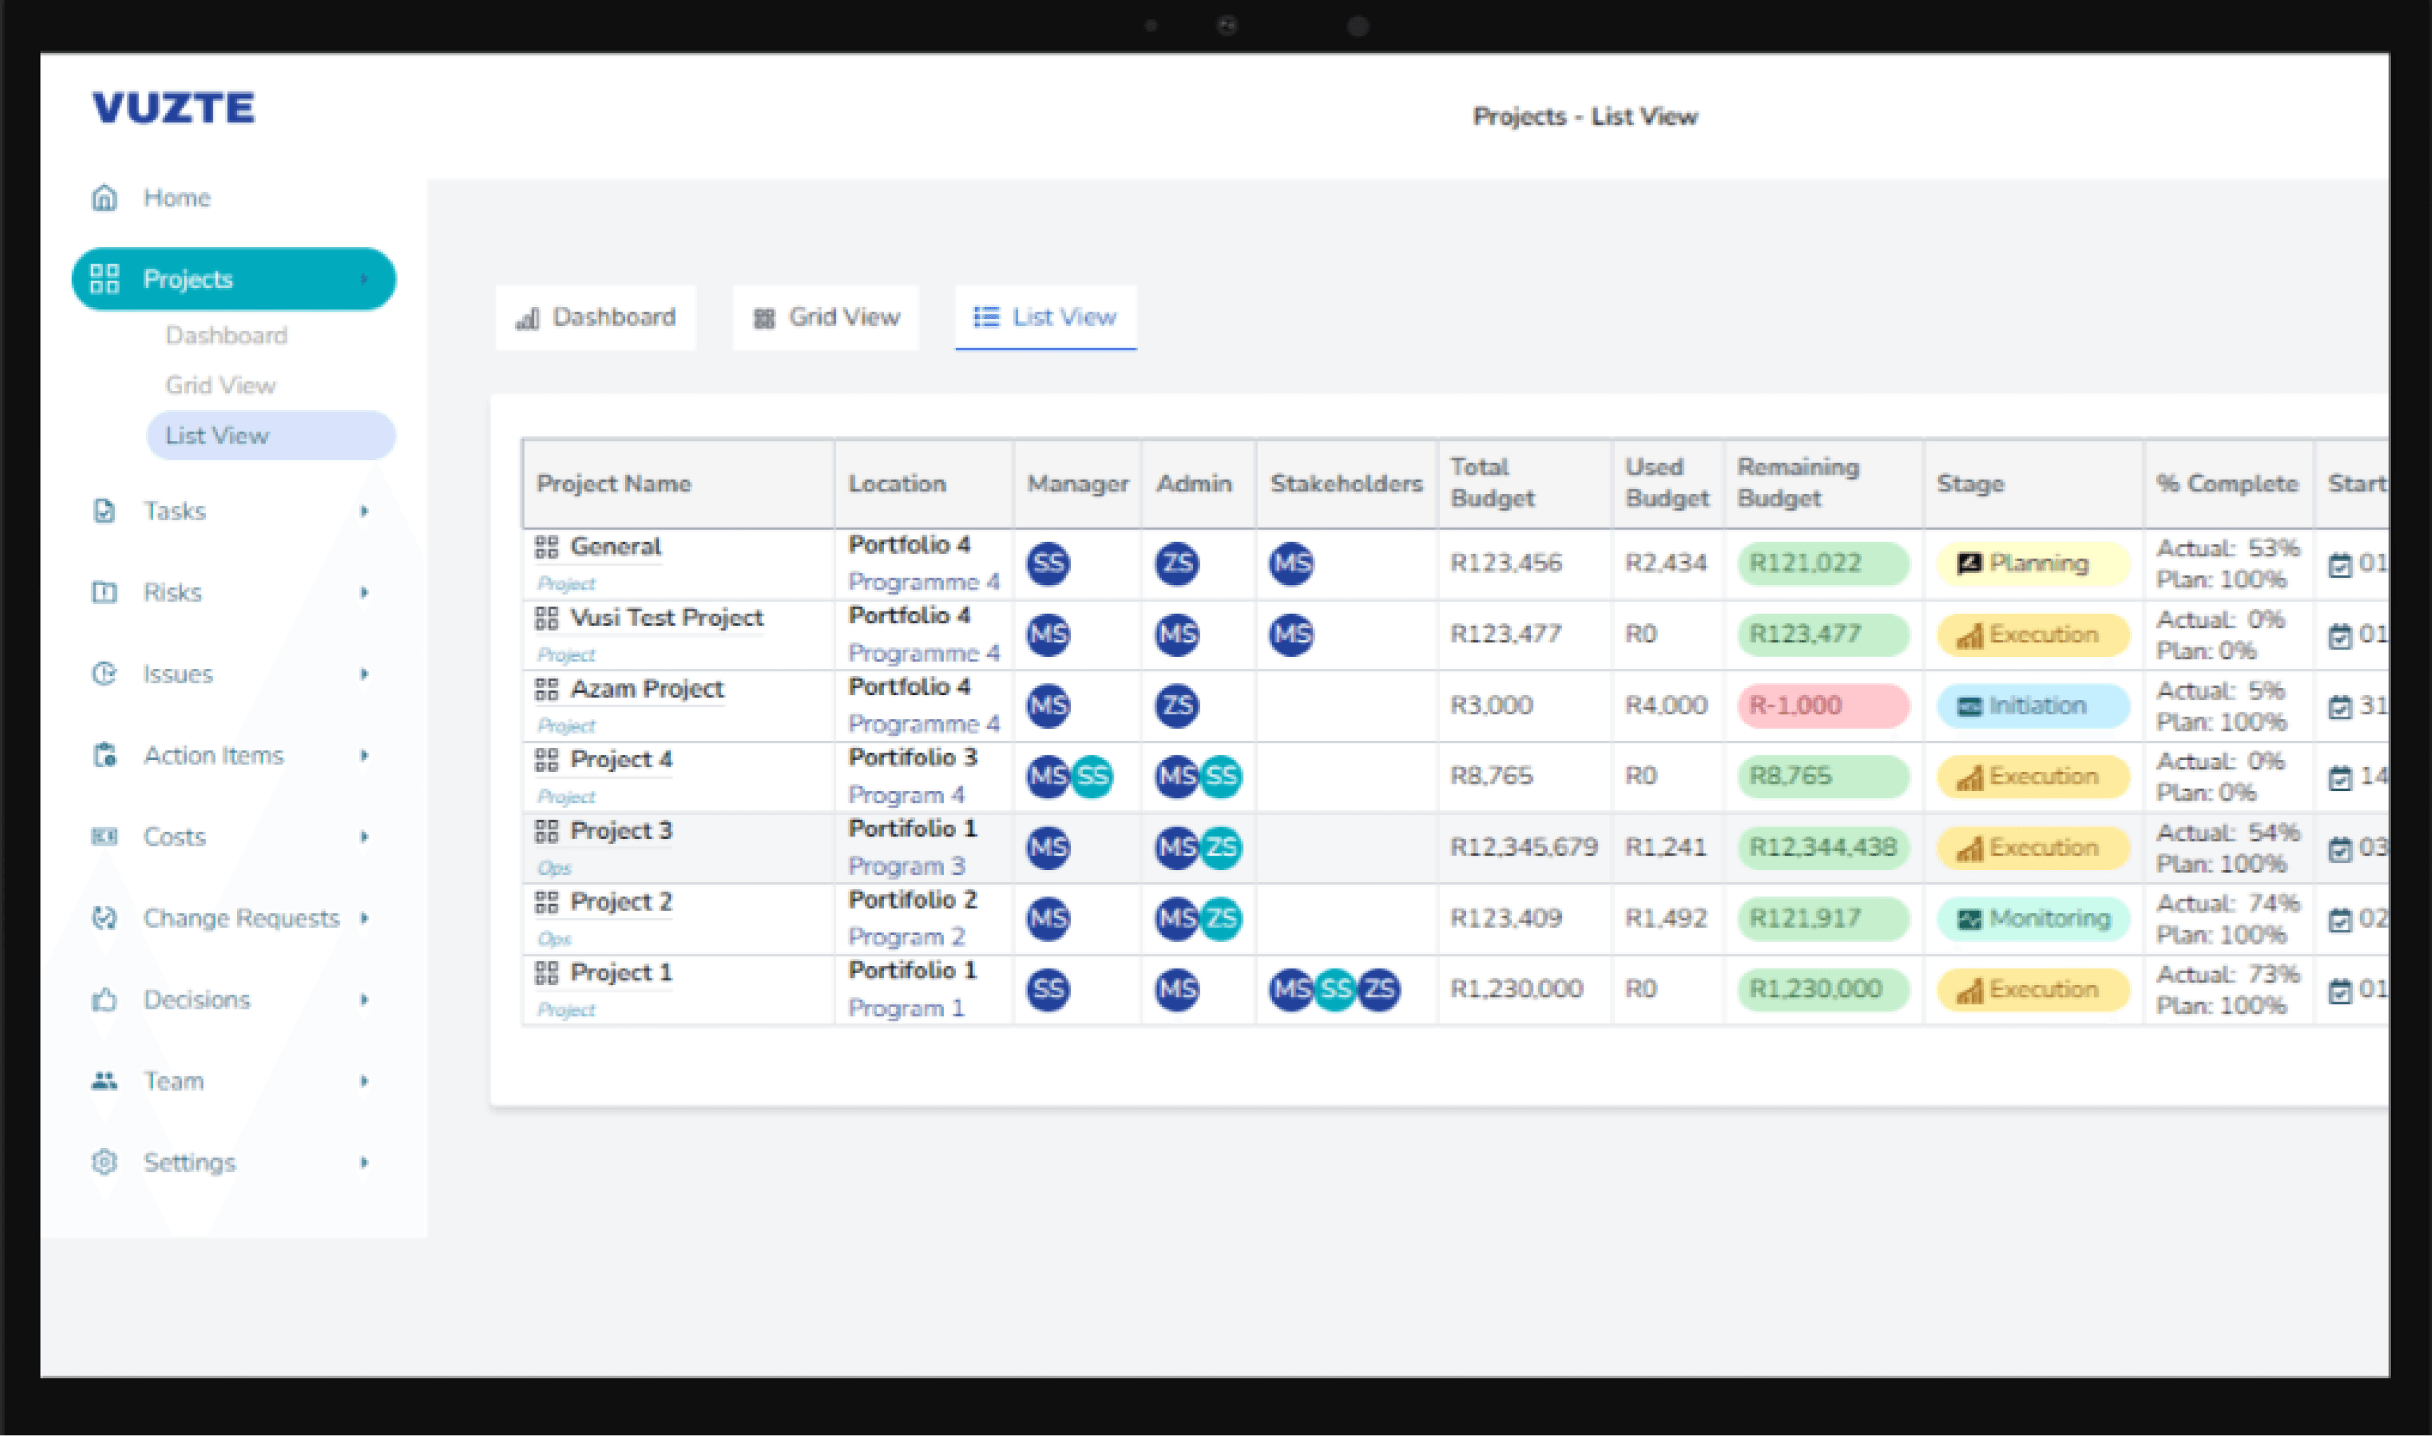Click the Costs money icon

[x=104, y=836]
